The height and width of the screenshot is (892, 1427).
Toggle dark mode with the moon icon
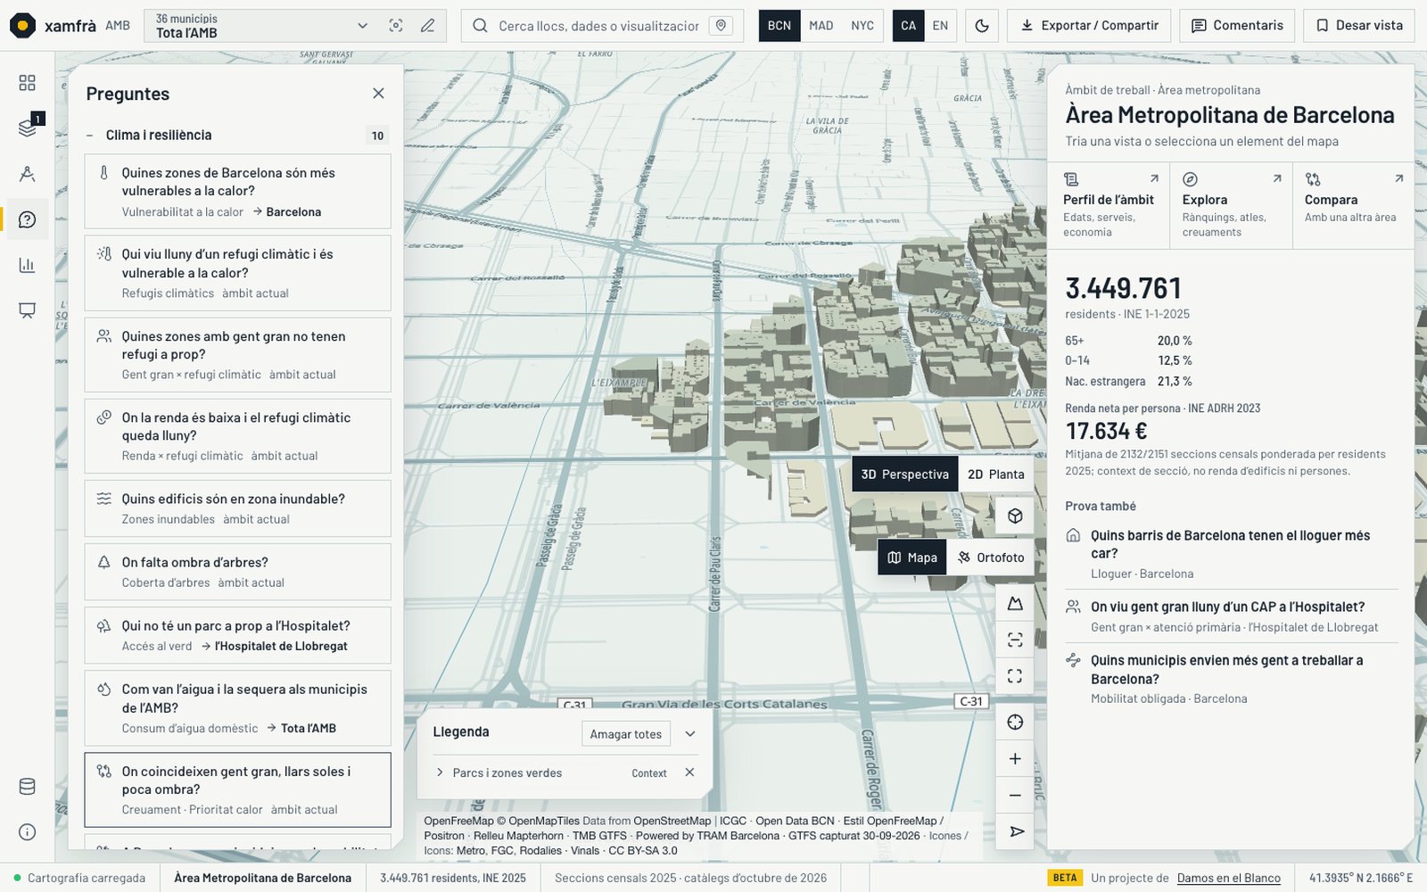(x=982, y=26)
